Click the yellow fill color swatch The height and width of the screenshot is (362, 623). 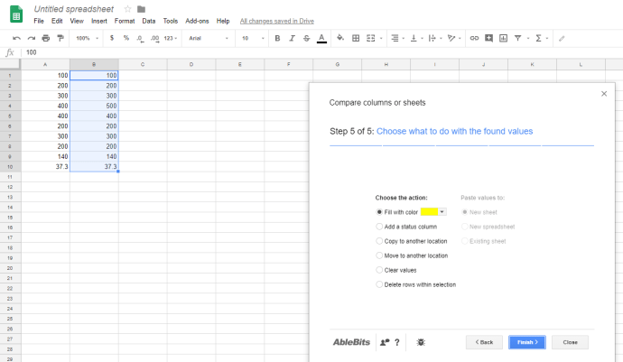tap(429, 211)
